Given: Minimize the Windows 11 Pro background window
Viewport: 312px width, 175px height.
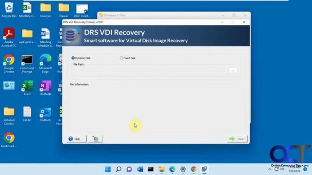Looking at the screenshot, I should [x=223, y=15].
